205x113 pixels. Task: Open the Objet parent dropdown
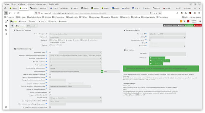pyautogui.click(x=75, y=37)
